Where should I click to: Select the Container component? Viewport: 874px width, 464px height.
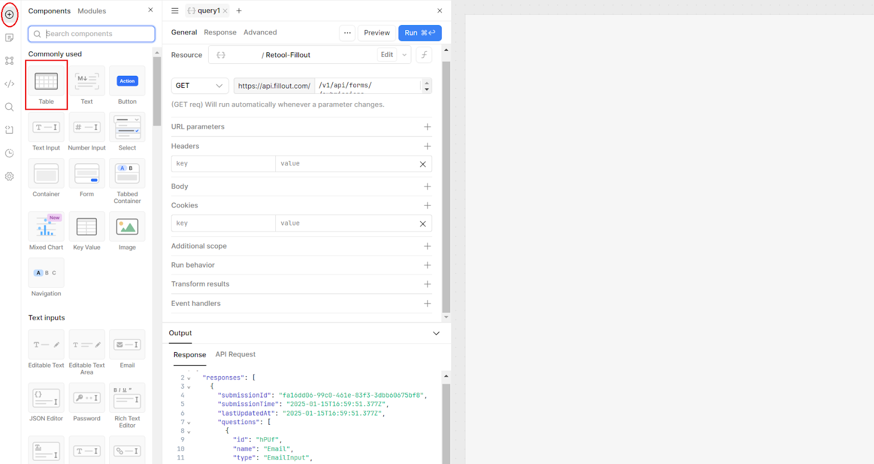click(46, 178)
